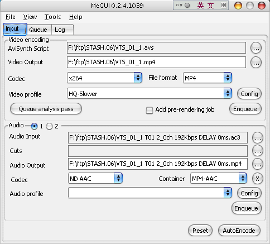
Task: Open the View menu
Action: coord(30,17)
